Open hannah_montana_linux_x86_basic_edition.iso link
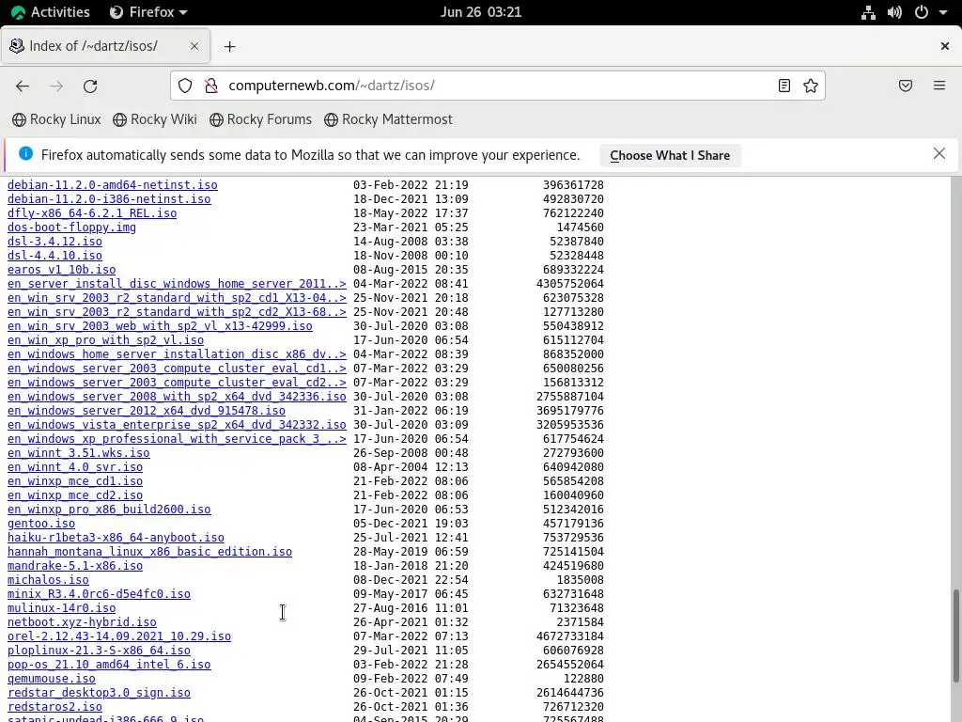The image size is (962, 722). tap(149, 552)
